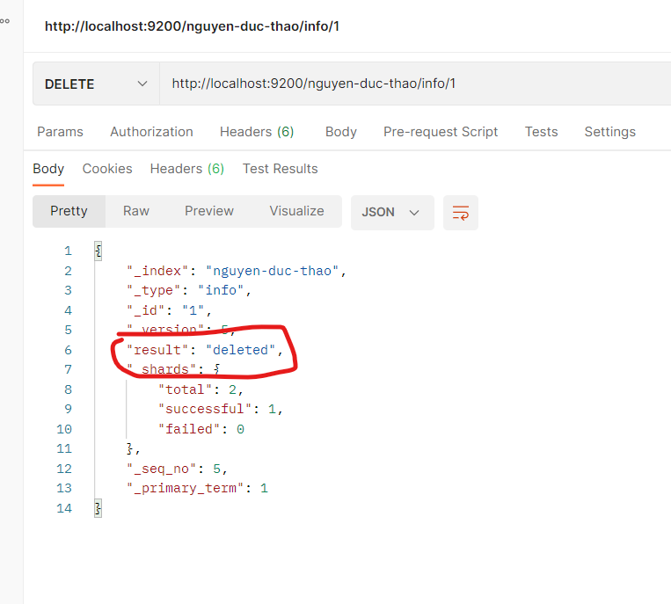The width and height of the screenshot is (671, 604).
Task: Click the "successful" key on line 9
Action: (205, 410)
